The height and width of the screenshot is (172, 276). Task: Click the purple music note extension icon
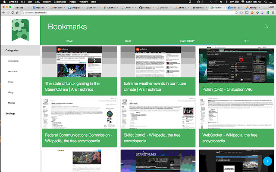[263, 12]
